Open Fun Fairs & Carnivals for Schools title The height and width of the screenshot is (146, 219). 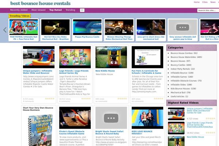(x=146, y=72)
